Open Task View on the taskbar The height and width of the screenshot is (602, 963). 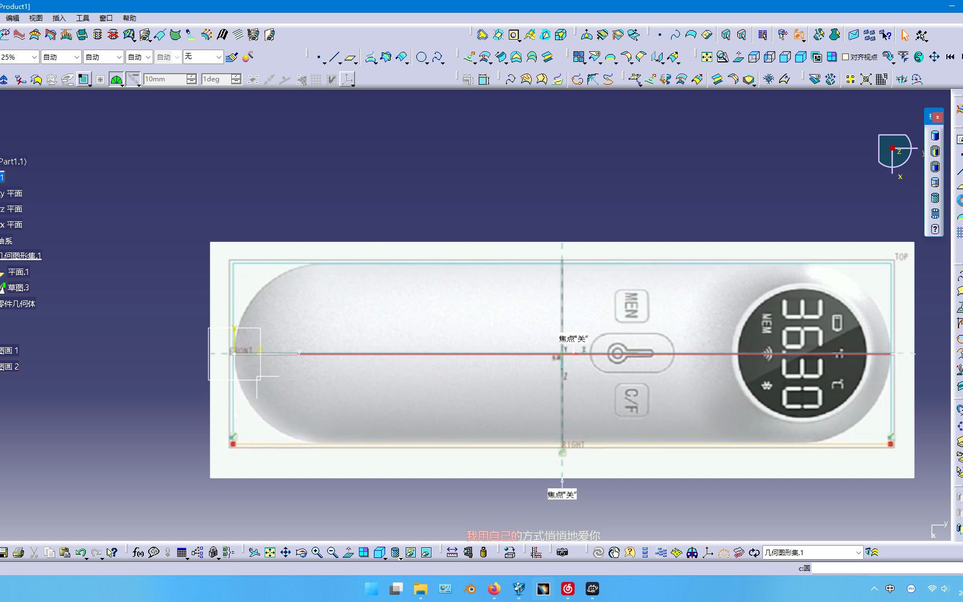pyautogui.click(x=396, y=589)
